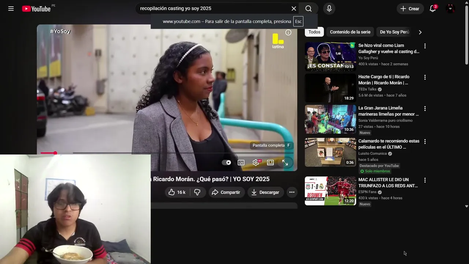Open options for Gran Jarana video
This screenshot has width=469, height=264.
point(425,109)
